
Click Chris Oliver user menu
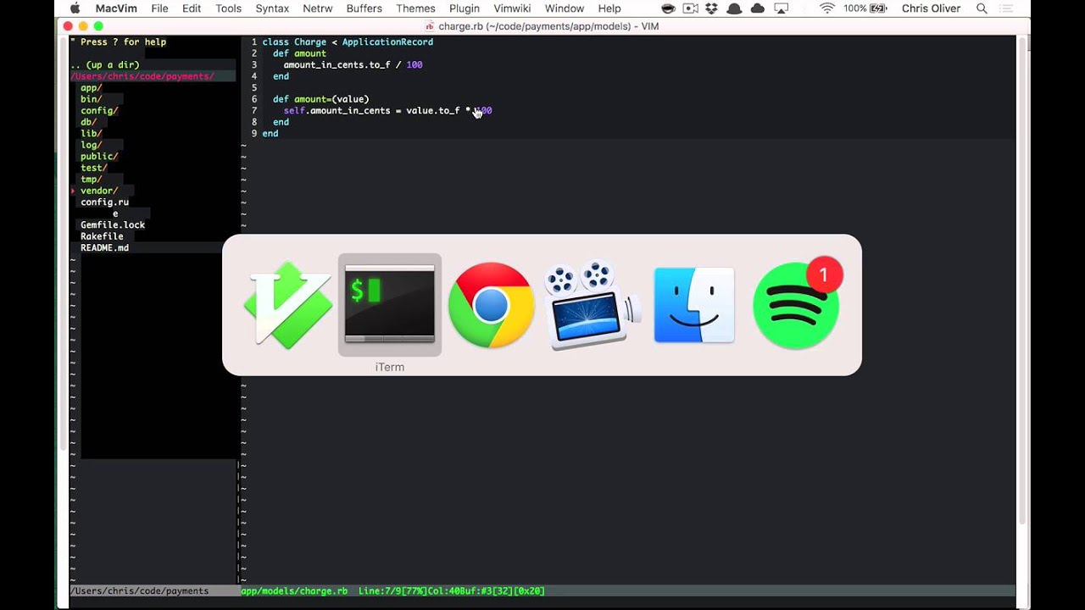931,8
